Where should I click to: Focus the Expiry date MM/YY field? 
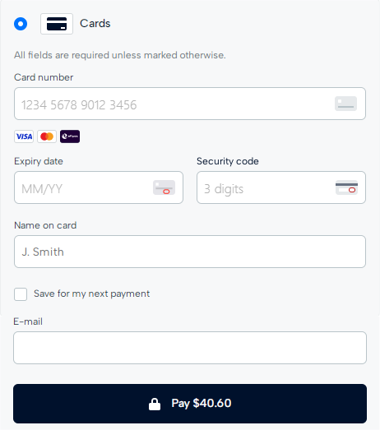pos(99,187)
